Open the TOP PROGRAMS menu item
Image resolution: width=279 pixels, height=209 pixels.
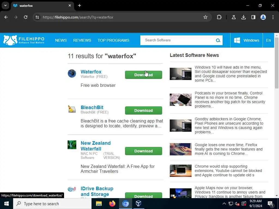(113, 40)
